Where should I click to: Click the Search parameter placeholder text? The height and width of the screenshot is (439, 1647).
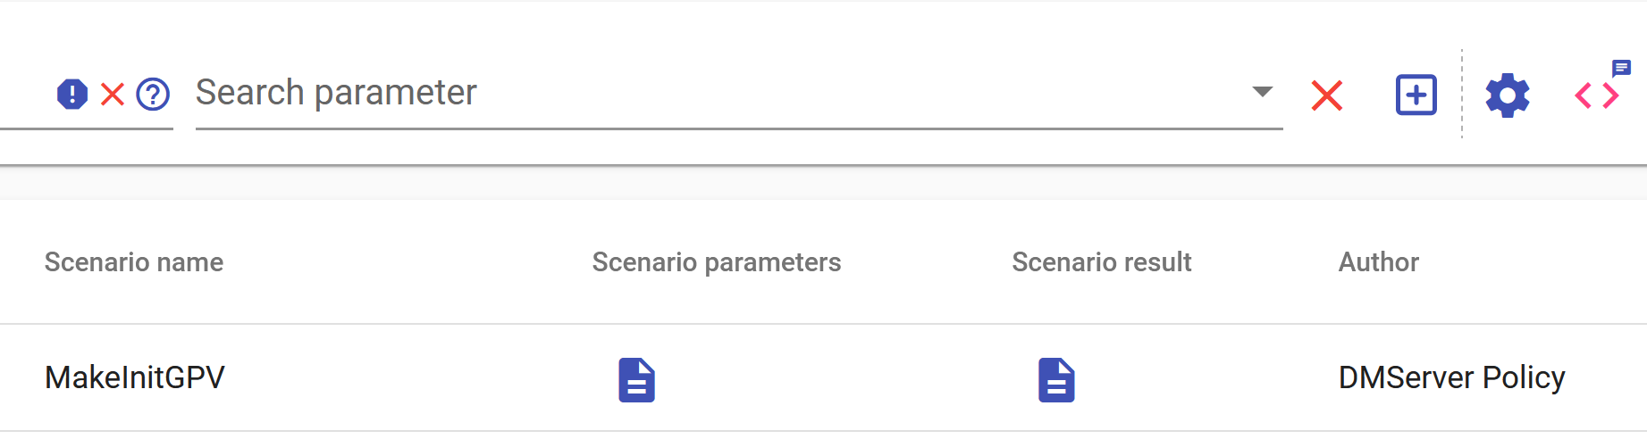[x=336, y=93]
